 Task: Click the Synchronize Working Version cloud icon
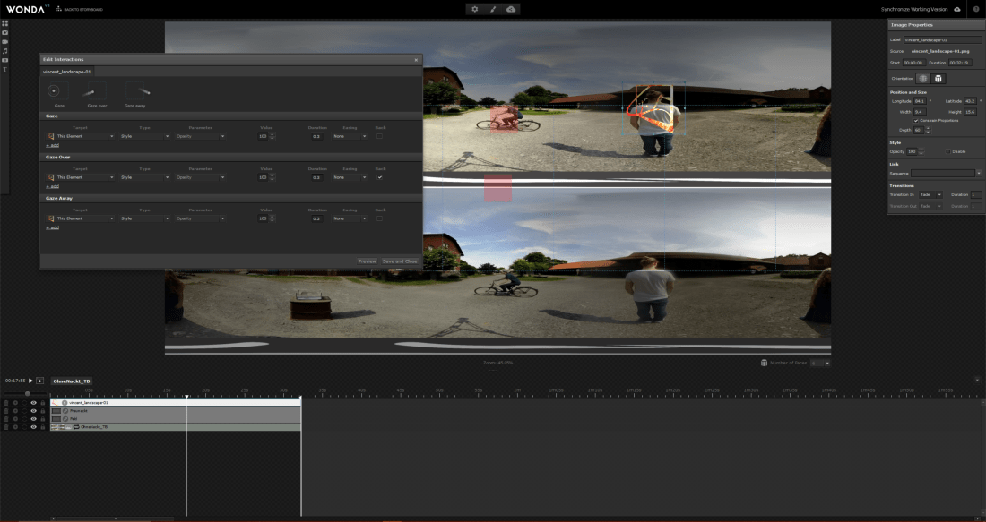[956, 9]
